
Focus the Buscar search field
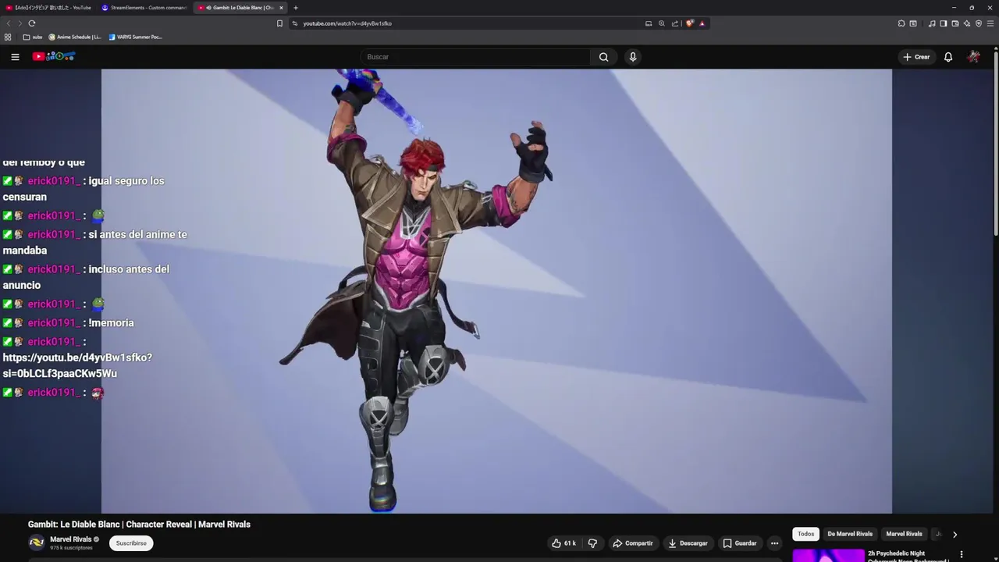click(476, 57)
